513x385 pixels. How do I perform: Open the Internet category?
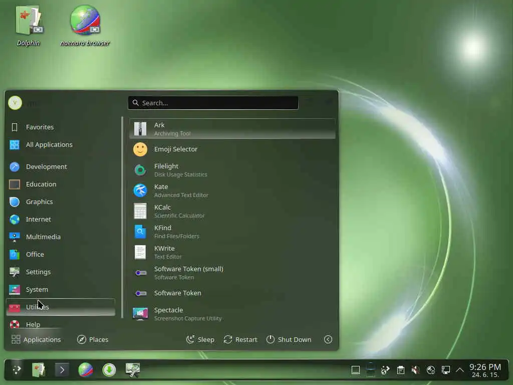coord(61,220)
